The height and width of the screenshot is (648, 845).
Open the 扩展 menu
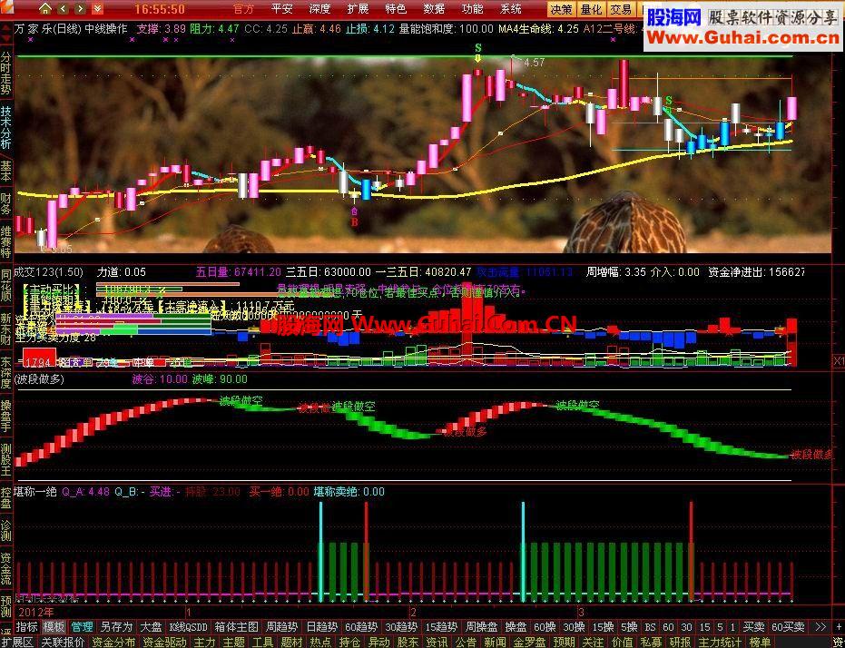click(358, 9)
